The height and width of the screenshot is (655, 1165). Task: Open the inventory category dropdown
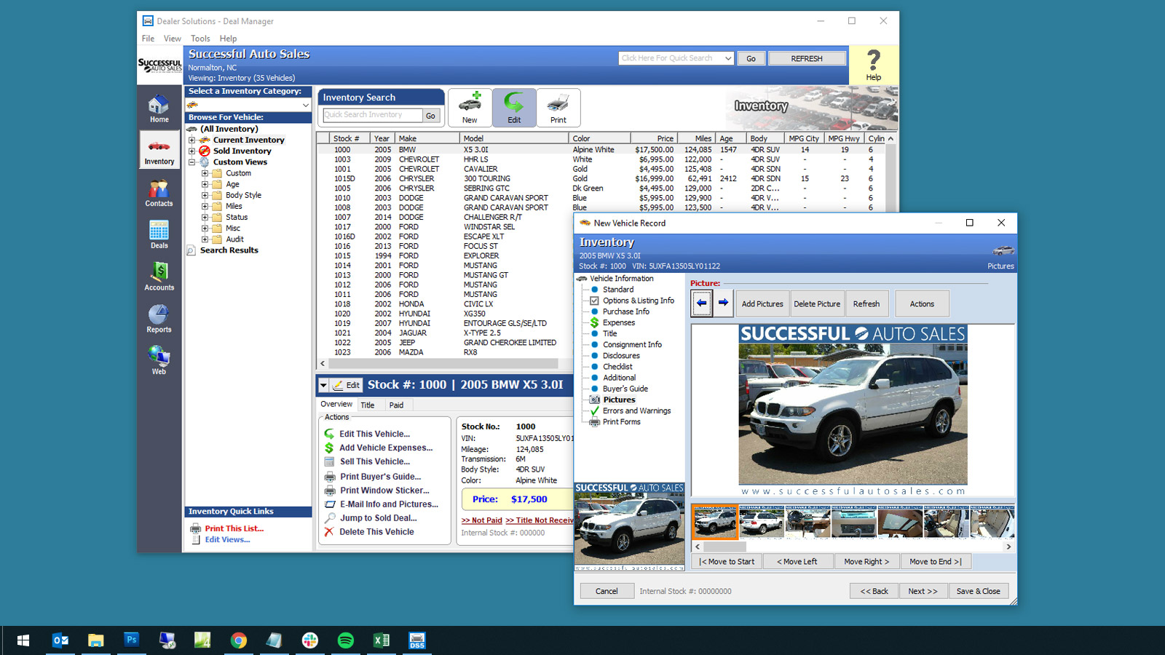305,105
